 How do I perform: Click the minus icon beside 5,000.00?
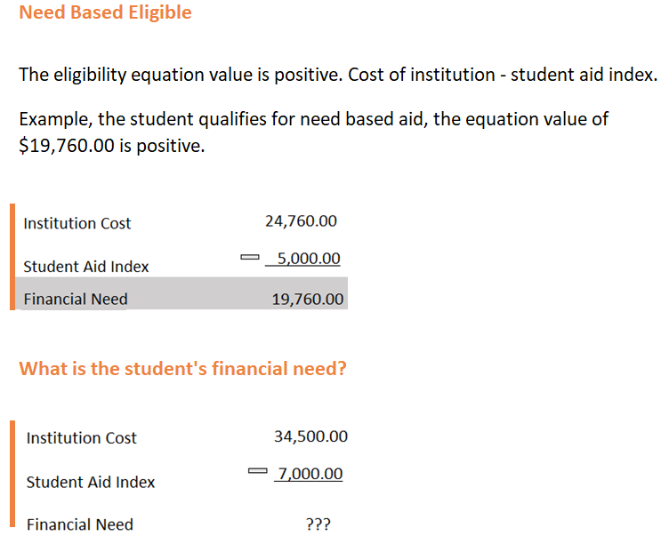(x=248, y=258)
